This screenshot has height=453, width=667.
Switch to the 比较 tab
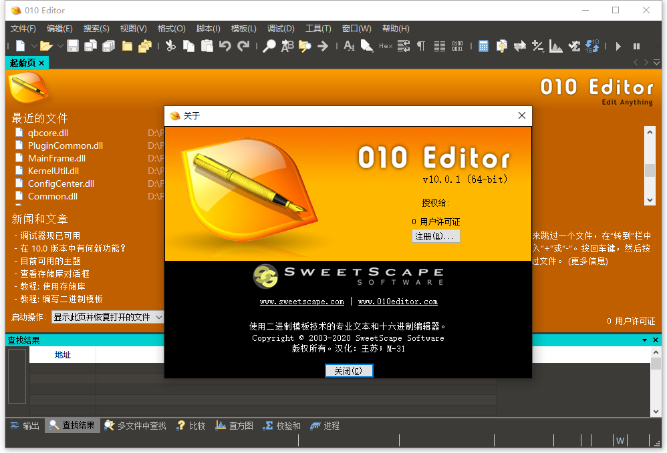point(191,426)
